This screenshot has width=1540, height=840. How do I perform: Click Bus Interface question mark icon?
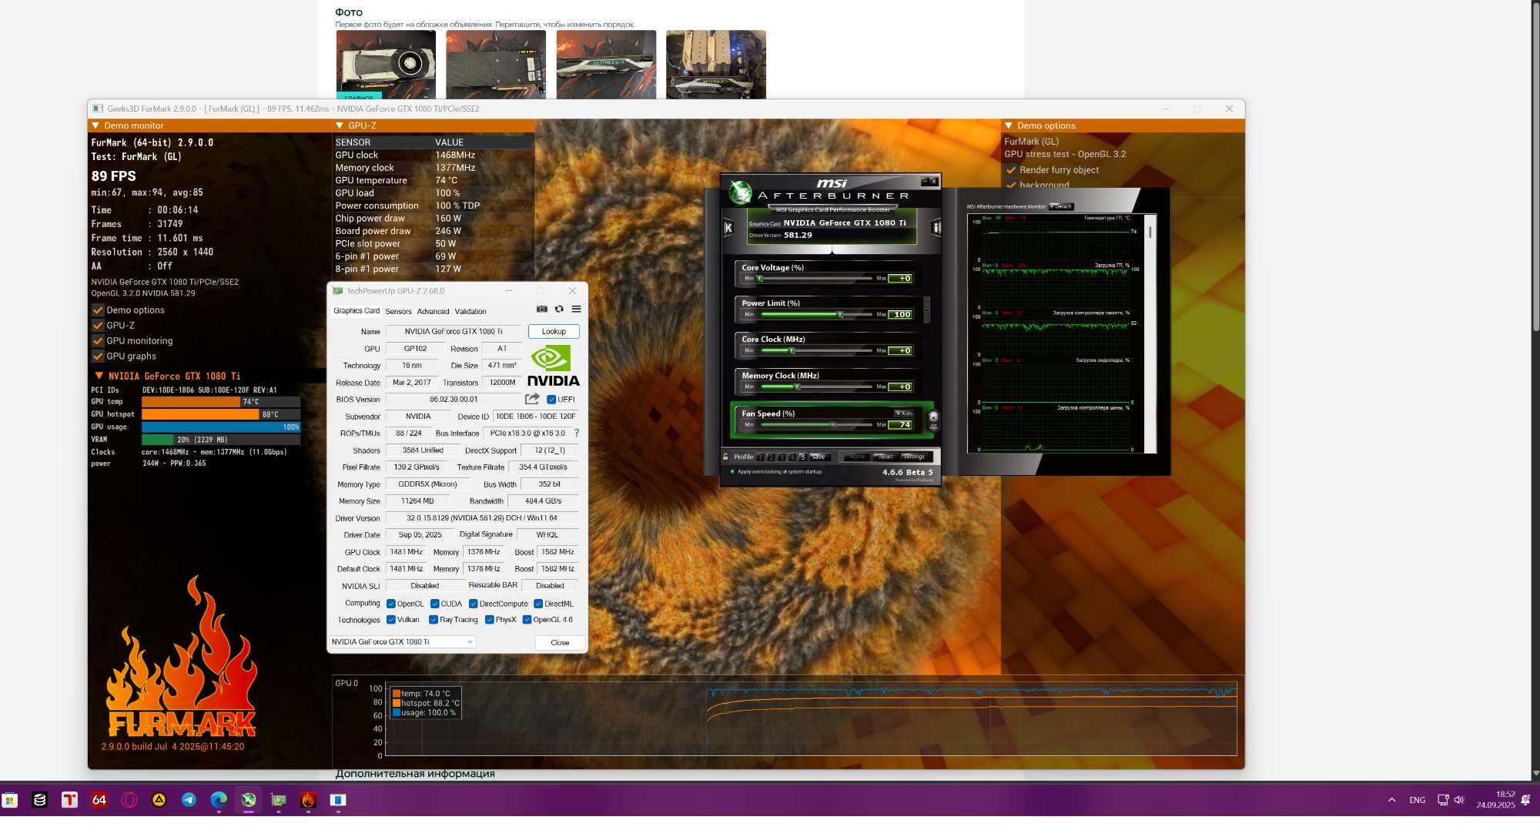coord(577,433)
